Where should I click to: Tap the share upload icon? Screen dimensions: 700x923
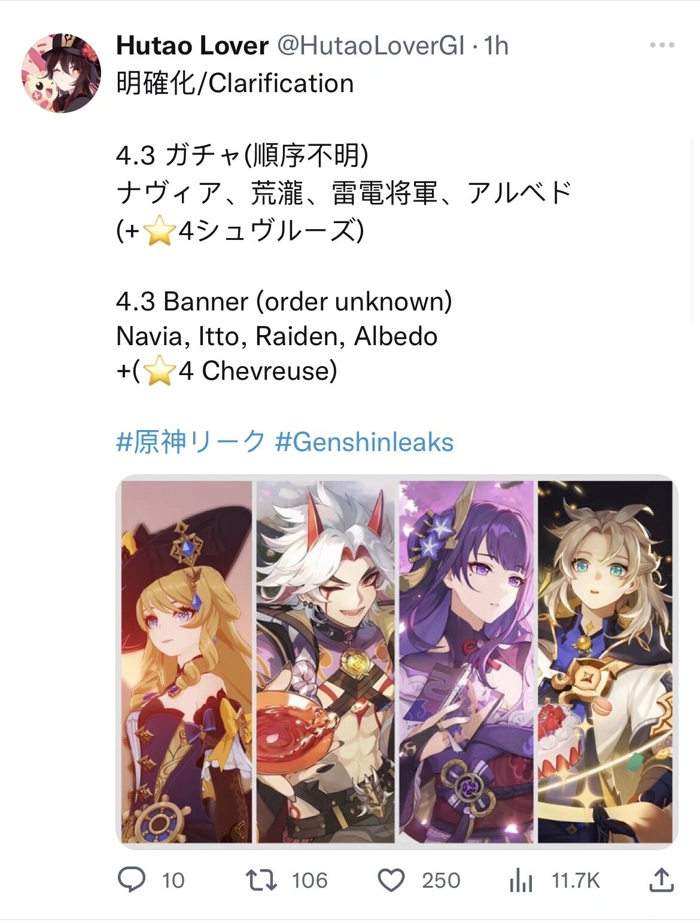(x=661, y=880)
